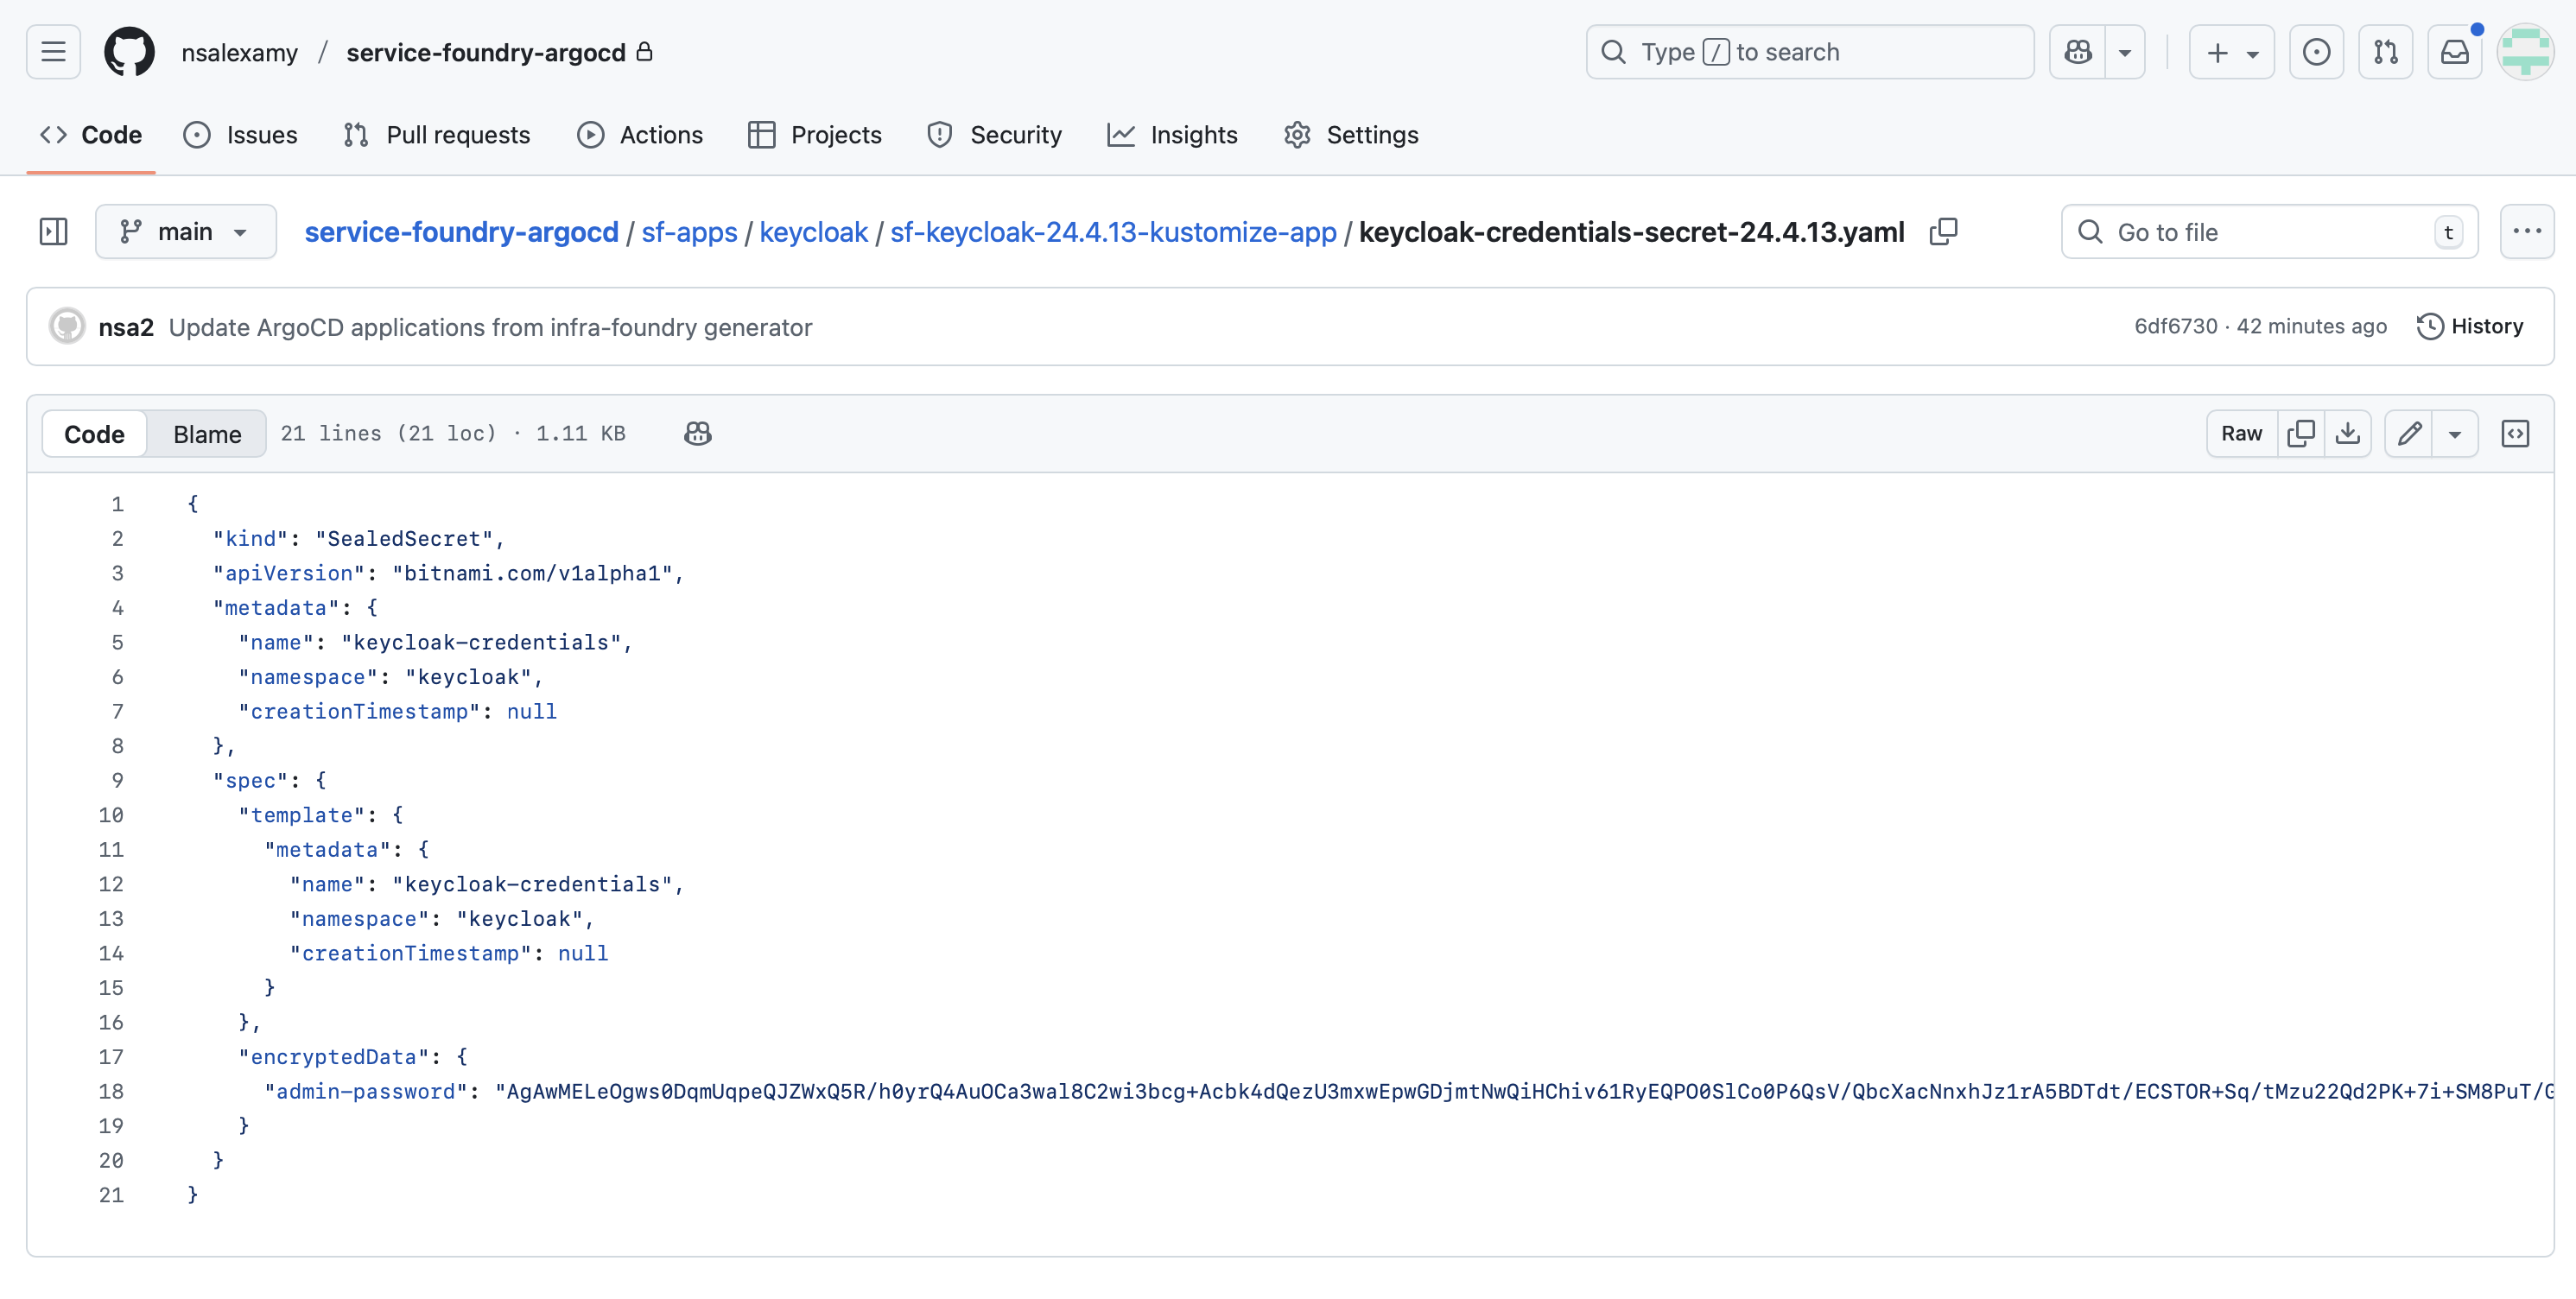The image size is (2576, 1299).
Task: Open nsa2 author avatar
Action: click(x=67, y=326)
